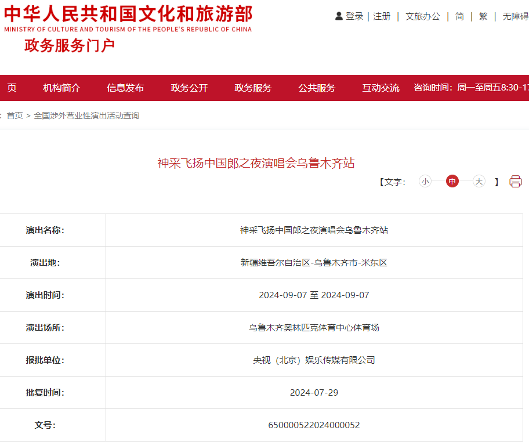Open the '文旅办公' portal link
529x445 pixels.
pyautogui.click(x=423, y=16)
